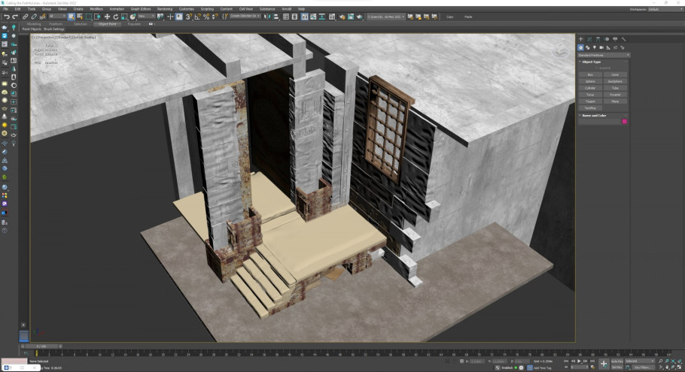Viewport: 685px width, 372px height.
Task: Click the ViewCube in the viewport
Action: [x=561, y=51]
